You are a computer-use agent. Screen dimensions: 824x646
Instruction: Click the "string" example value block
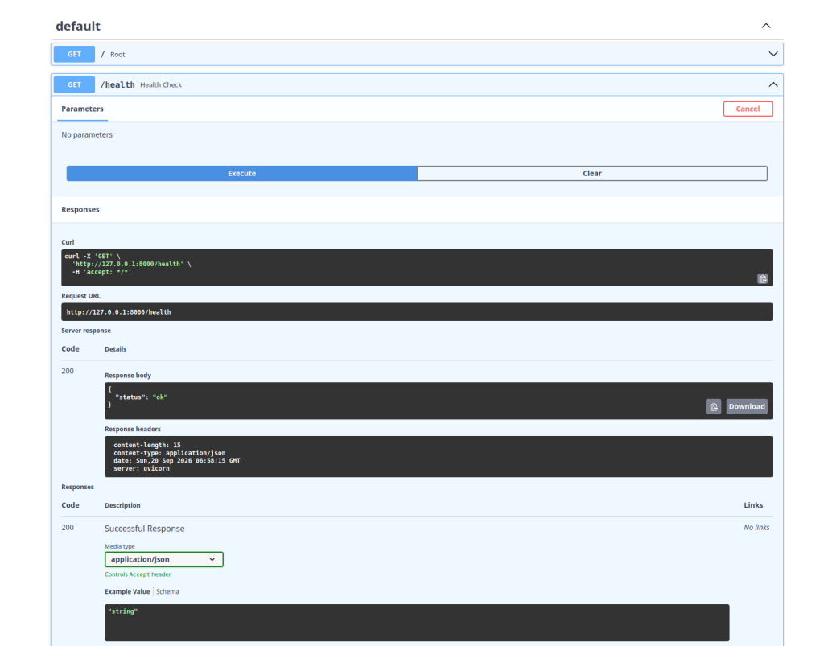coord(417,623)
